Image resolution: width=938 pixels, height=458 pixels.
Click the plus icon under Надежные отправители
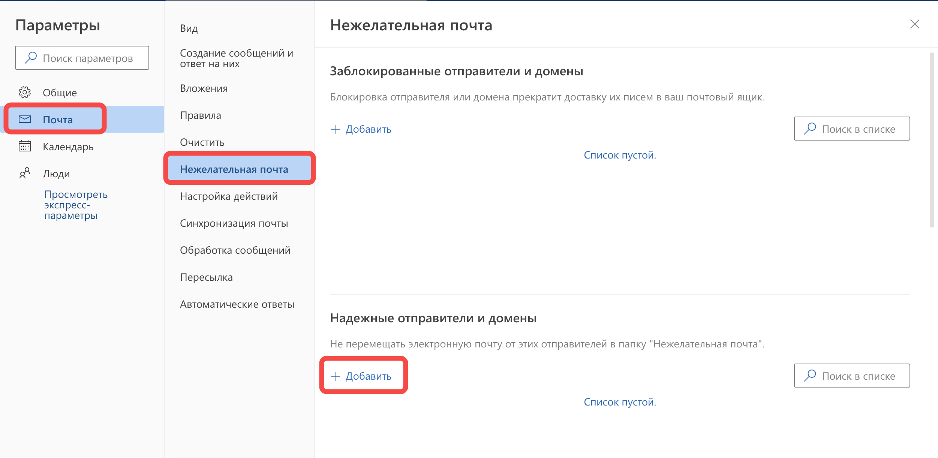[335, 376]
